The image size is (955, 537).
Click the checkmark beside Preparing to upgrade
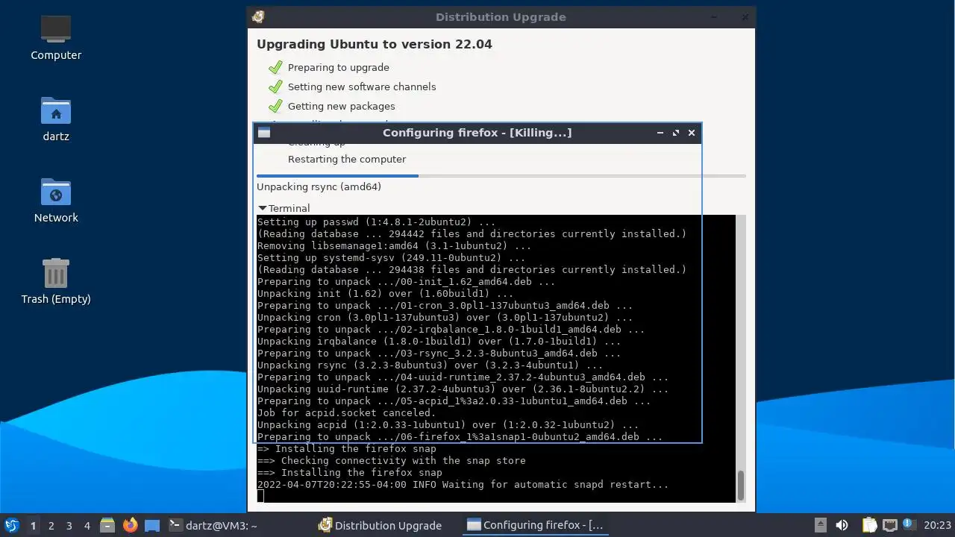click(x=275, y=67)
